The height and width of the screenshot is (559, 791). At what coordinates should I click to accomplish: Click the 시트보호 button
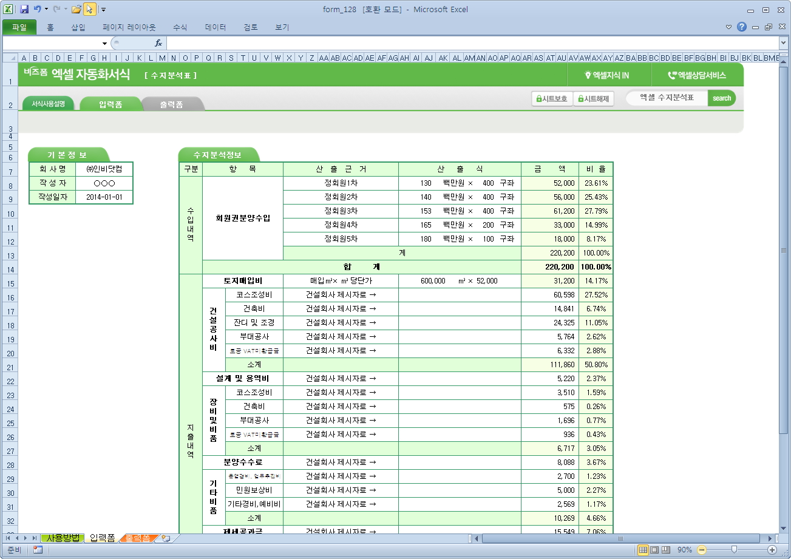coord(551,98)
